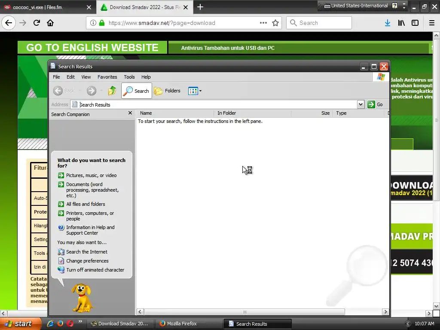Expand quick launch overflow chevron
This screenshot has width=440, height=330.
80,321
